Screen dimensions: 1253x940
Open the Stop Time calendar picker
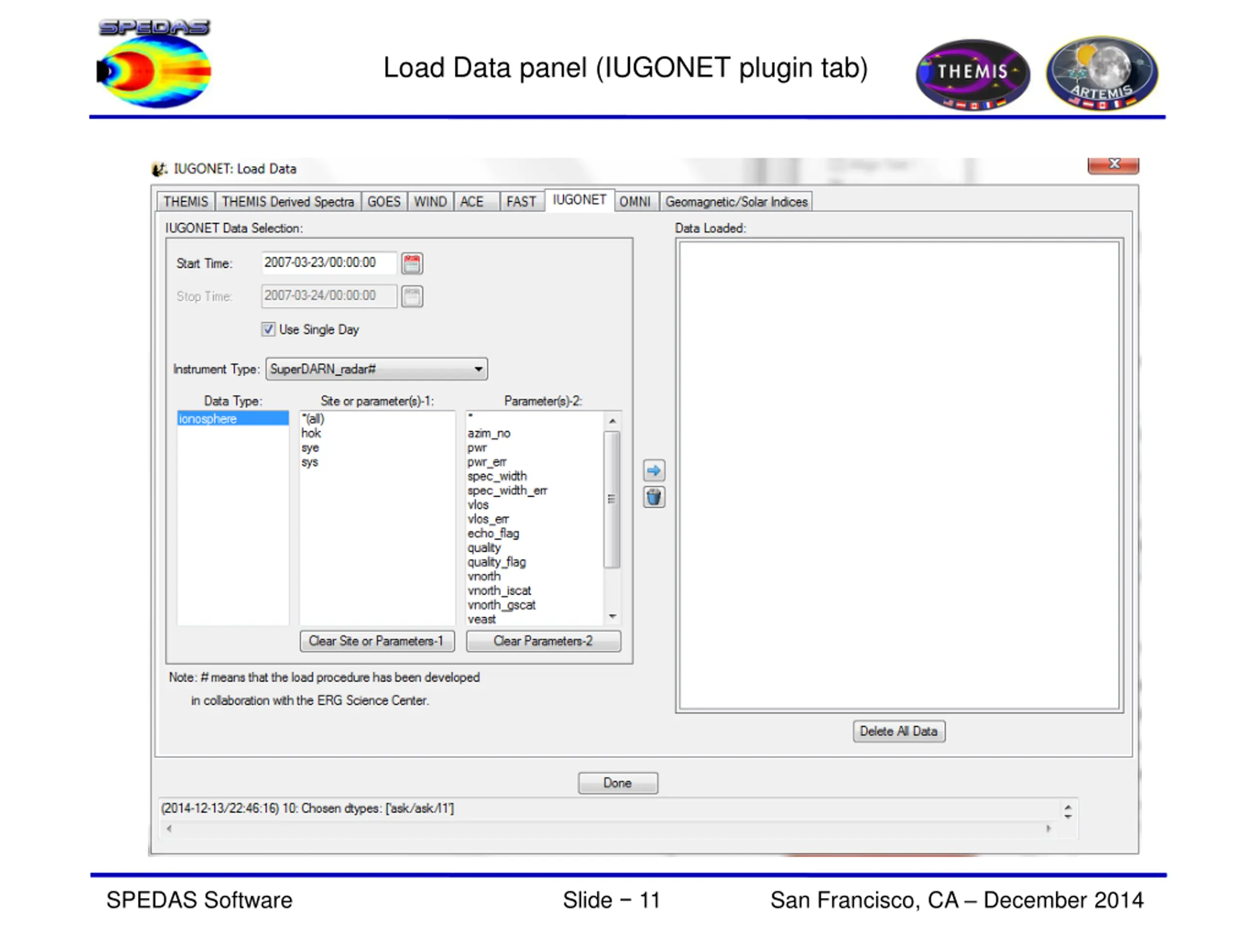pos(412,296)
